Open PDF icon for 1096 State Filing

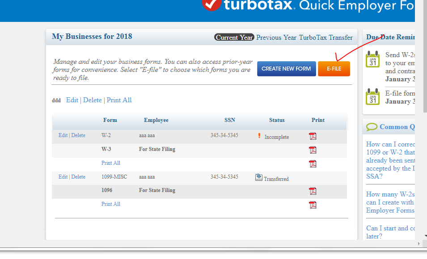tap(313, 191)
